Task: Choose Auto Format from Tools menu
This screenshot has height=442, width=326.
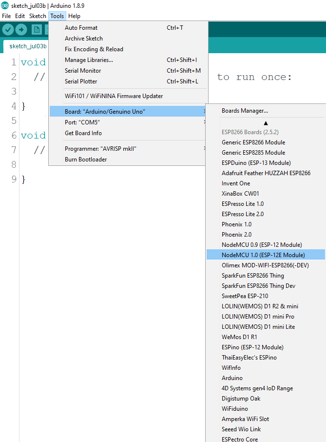Action: [128, 28]
